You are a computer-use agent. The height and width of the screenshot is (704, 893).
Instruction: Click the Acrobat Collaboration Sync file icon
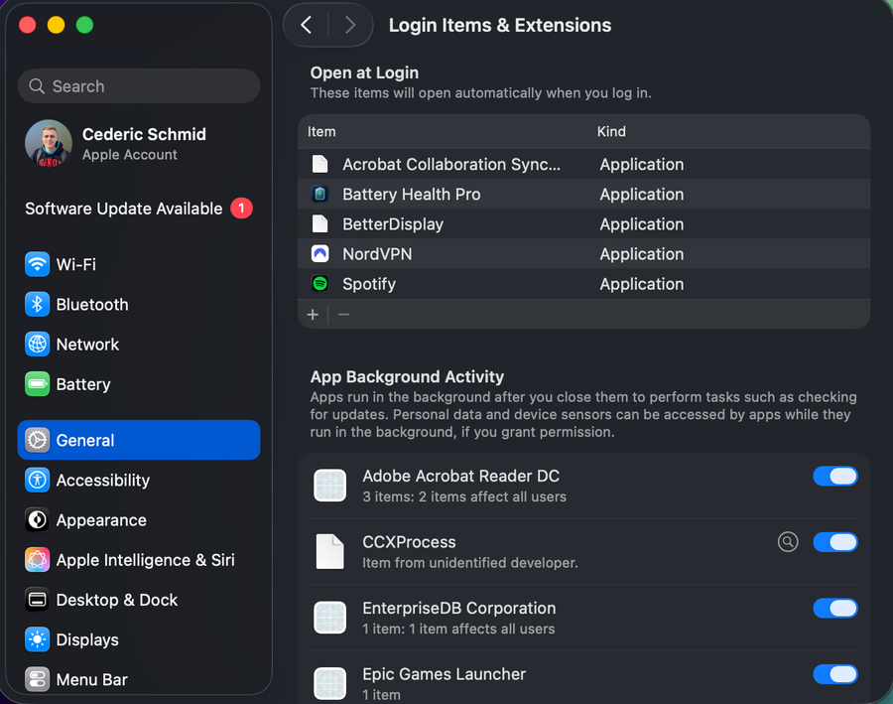[x=320, y=164]
